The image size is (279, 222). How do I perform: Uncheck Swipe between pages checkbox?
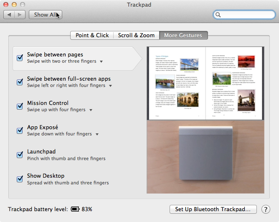20,58
